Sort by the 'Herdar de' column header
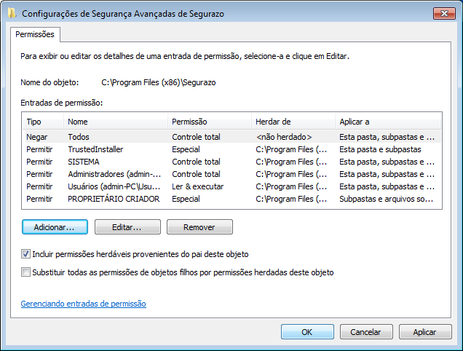The image size is (463, 351). (293, 122)
